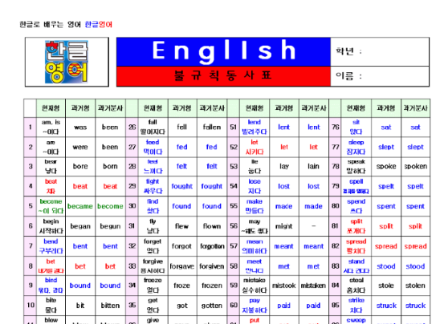
Task: Click the 이름 input field
Action: tap(380, 76)
